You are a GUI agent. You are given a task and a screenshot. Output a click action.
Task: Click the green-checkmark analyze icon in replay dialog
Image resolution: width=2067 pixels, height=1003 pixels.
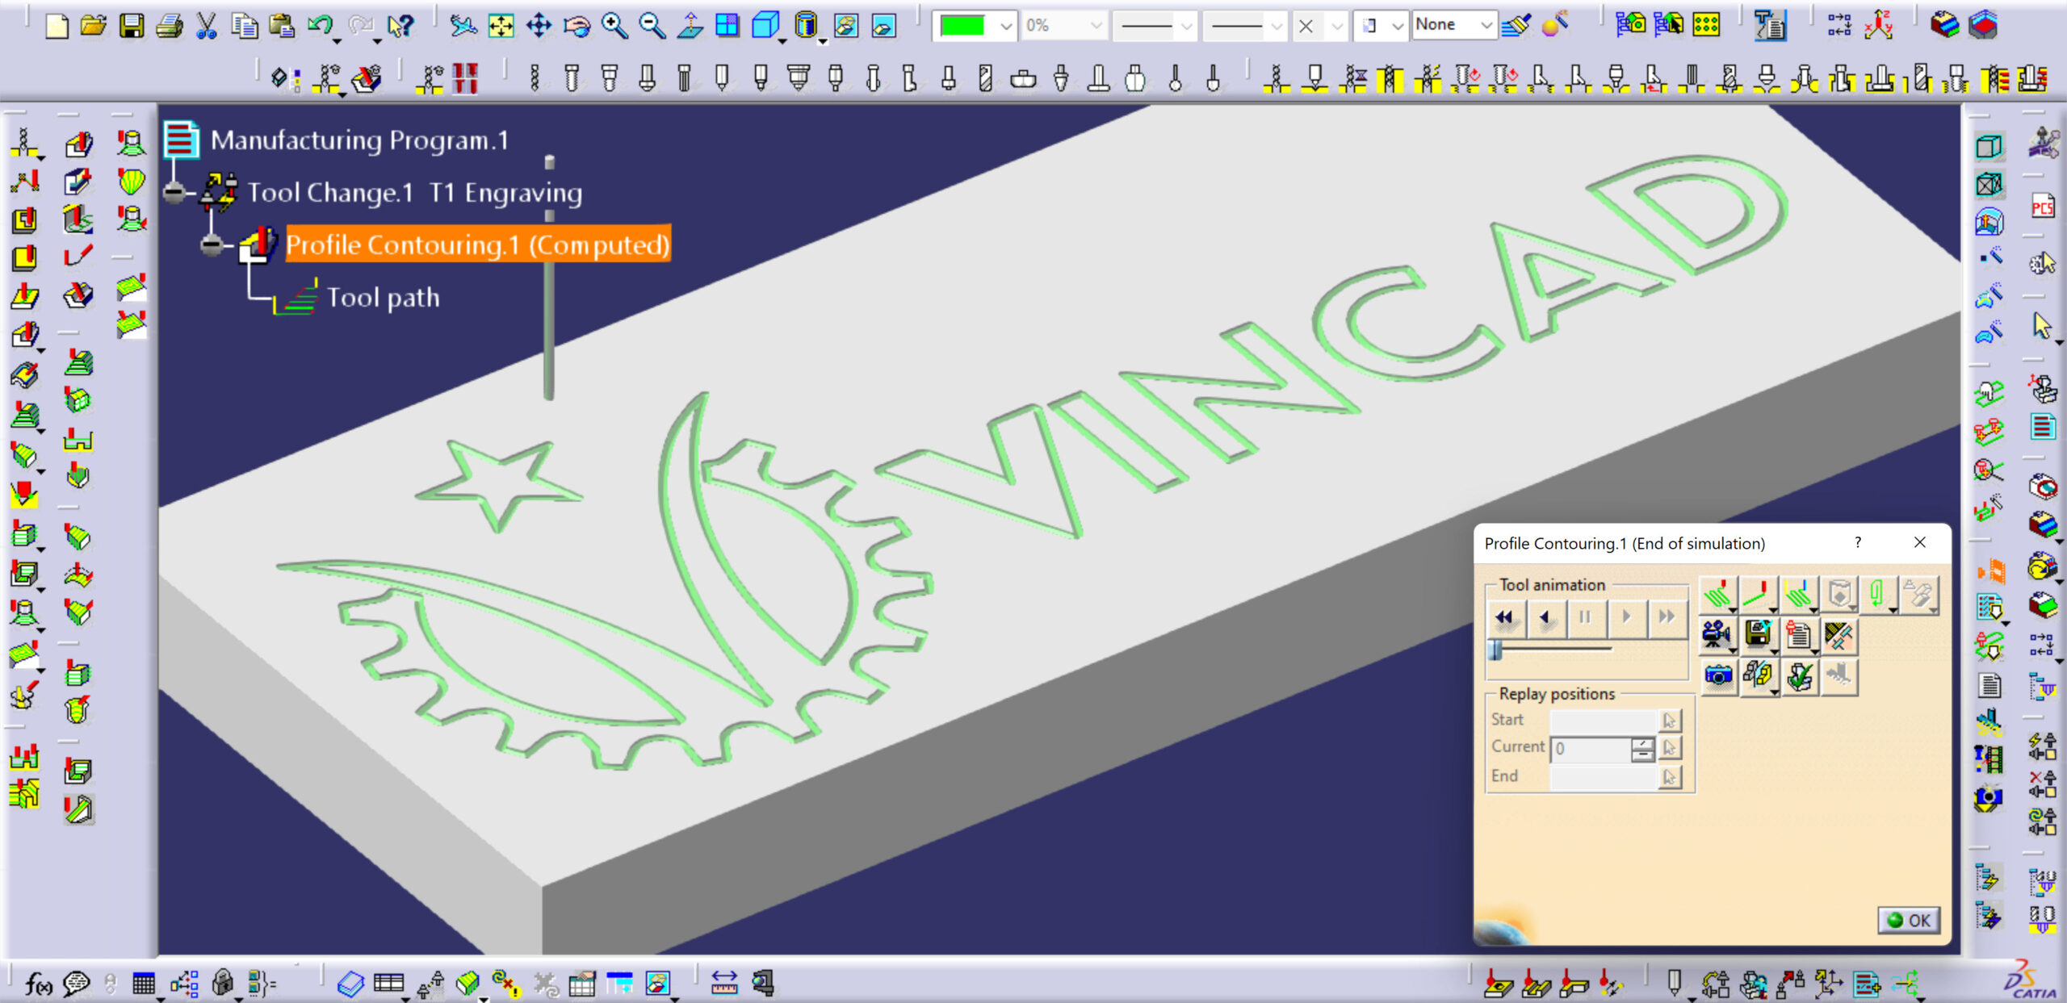click(1799, 675)
